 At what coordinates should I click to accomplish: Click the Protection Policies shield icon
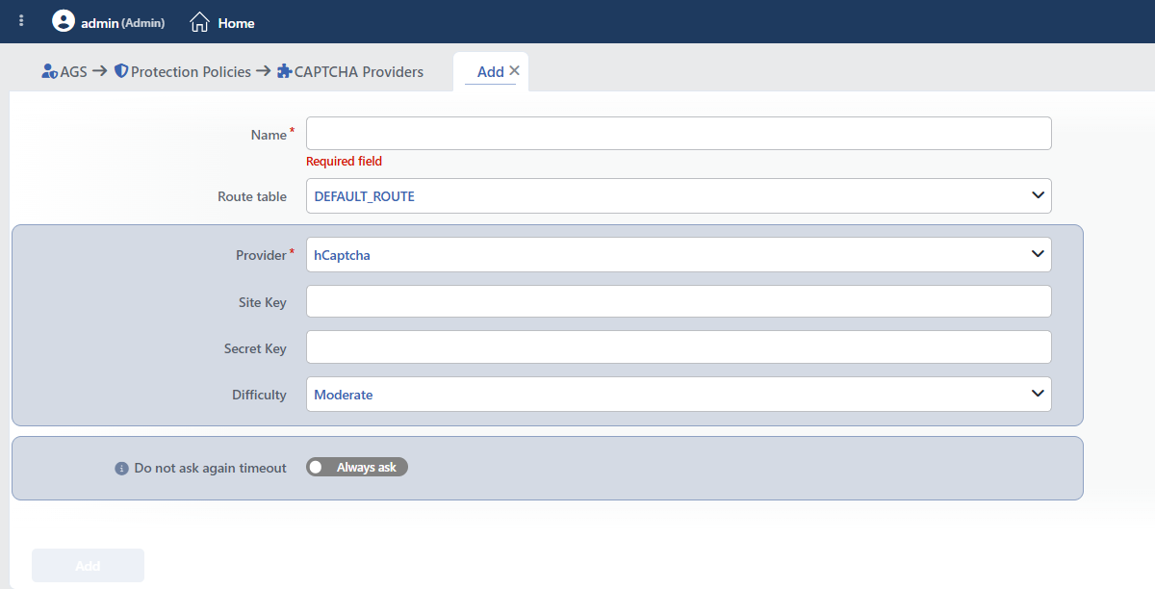121,71
